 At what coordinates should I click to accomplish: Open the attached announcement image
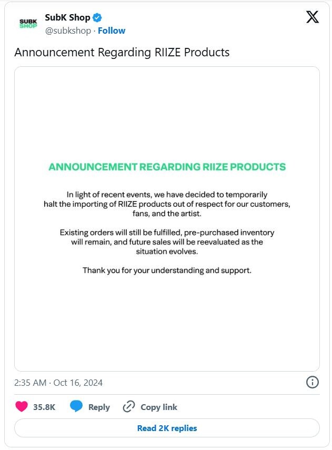[x=167, y=219]
